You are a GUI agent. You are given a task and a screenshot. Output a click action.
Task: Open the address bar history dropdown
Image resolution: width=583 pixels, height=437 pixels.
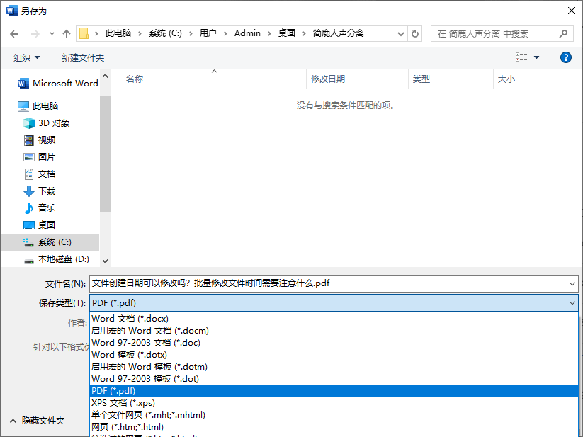click(x=401, y=33)
